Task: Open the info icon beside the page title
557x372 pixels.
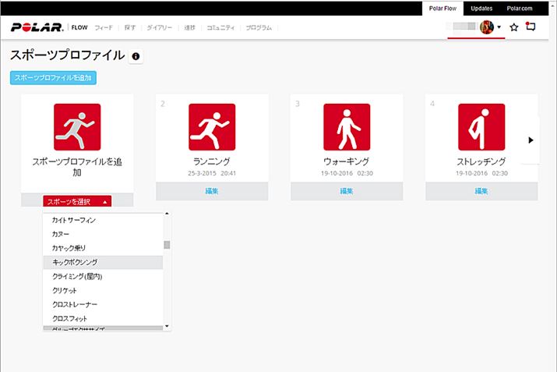Action: click(136, 57)
